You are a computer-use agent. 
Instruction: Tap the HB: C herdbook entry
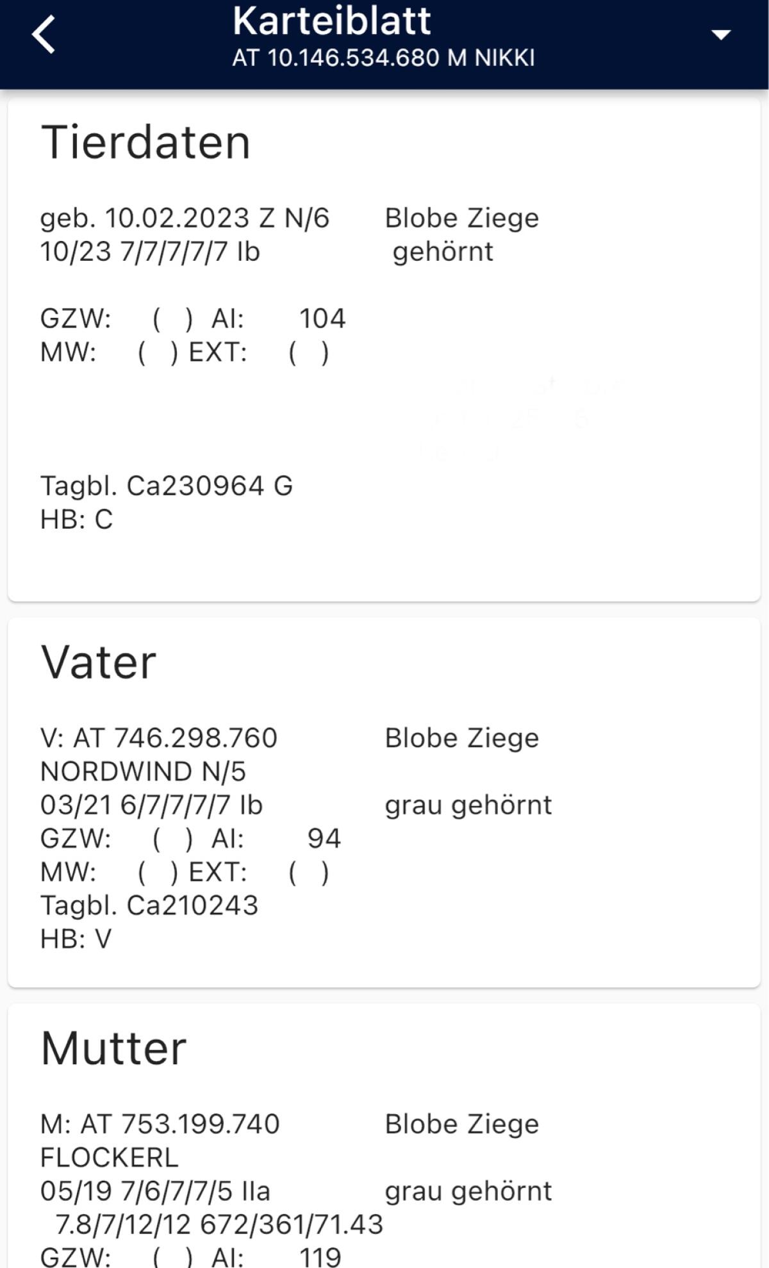[x=77, y=520]
